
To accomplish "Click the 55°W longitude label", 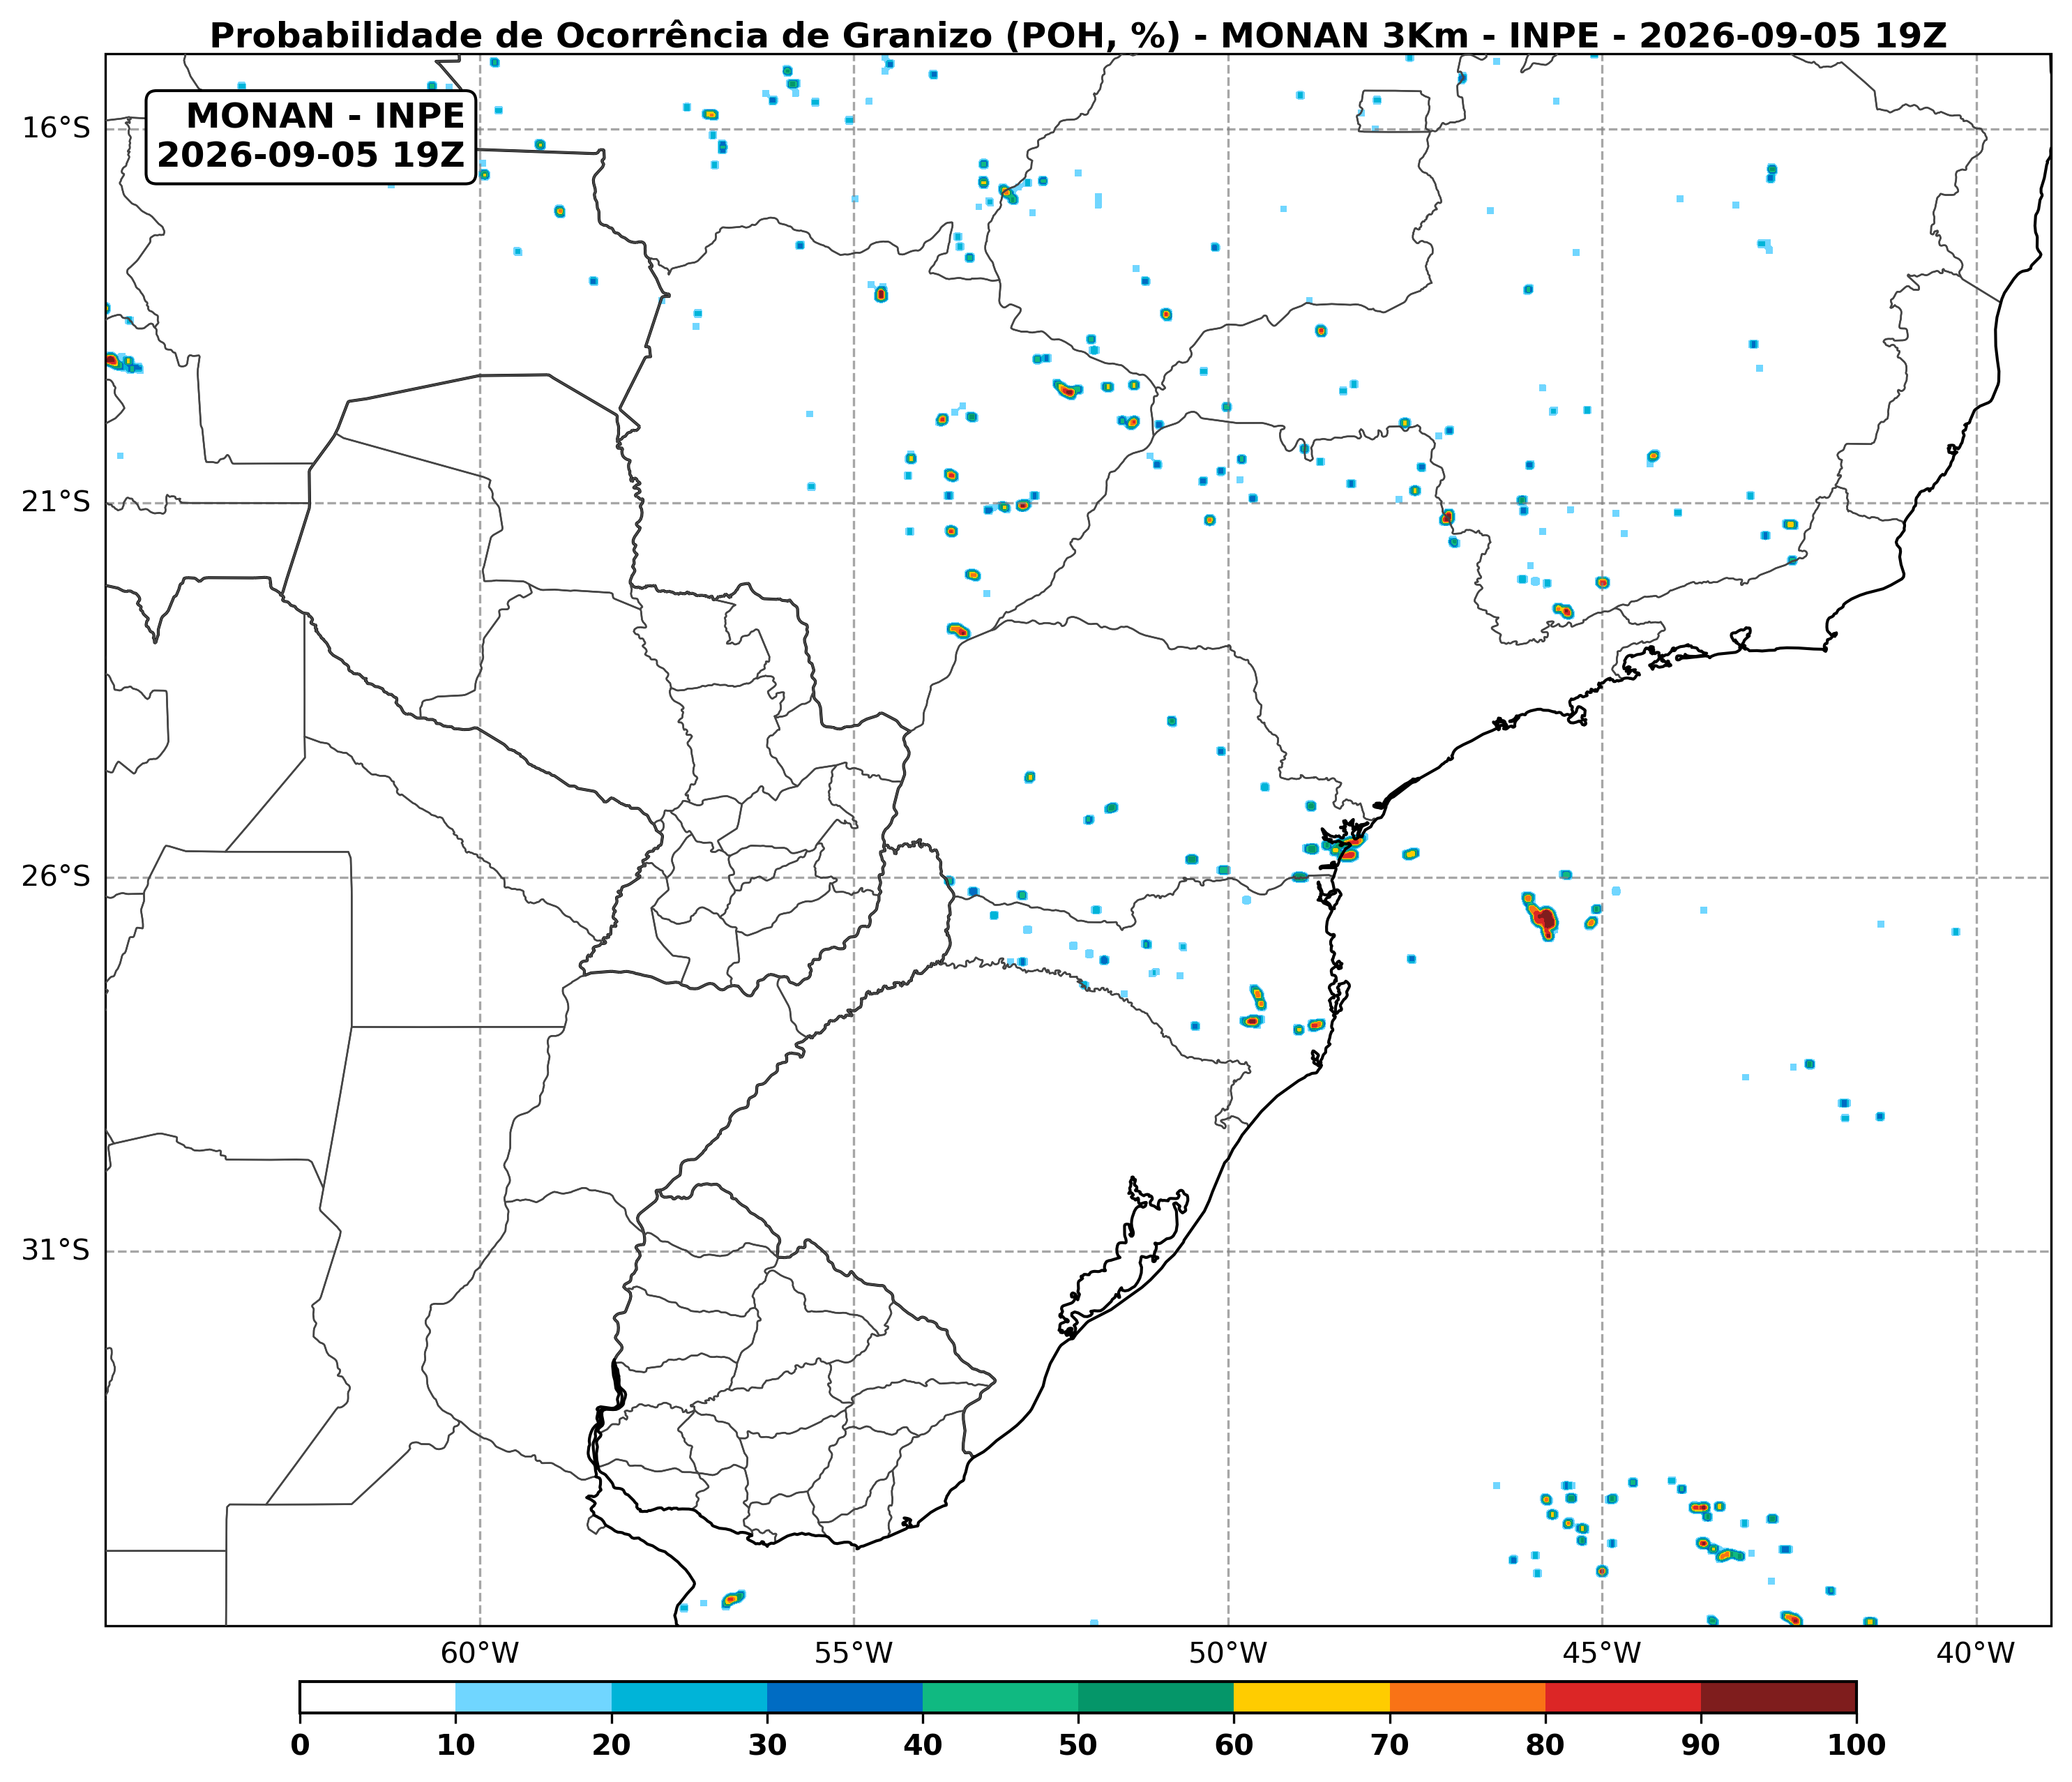I will click(x=854, y=1653).
